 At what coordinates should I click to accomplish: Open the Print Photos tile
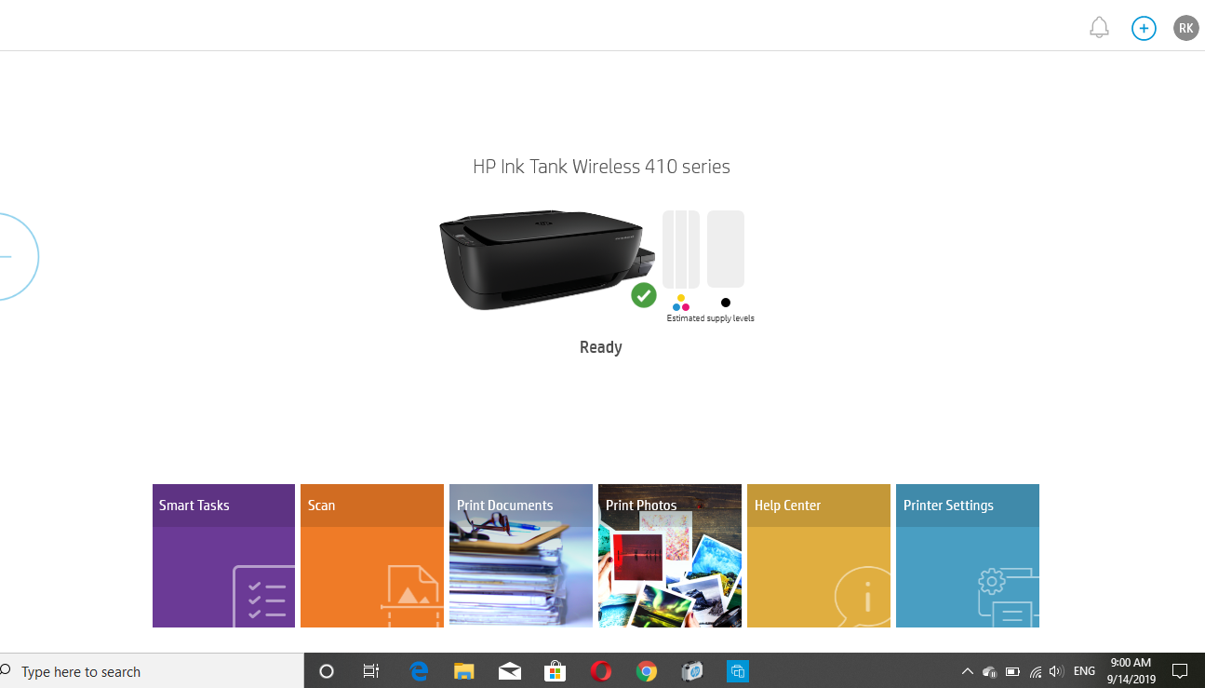tap(670, 556)
